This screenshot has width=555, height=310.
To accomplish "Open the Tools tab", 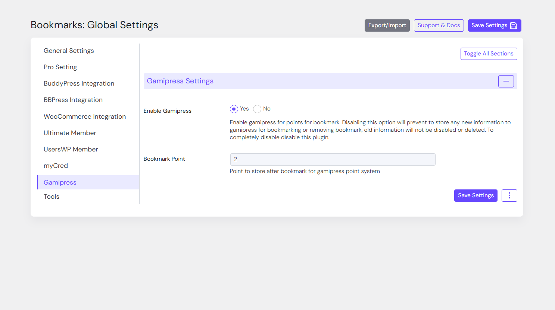I will tap(52, 196).
